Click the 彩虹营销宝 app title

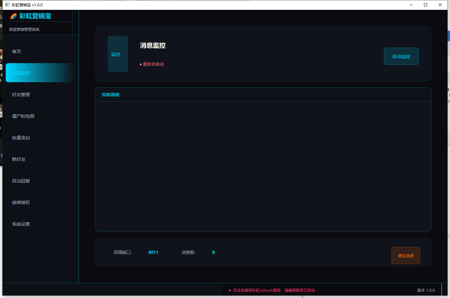coord(35,16)
